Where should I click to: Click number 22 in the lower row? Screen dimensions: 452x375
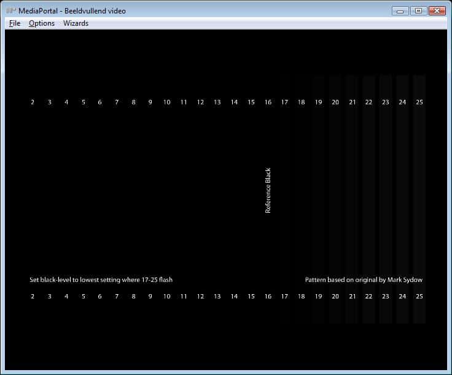[368, 297]
